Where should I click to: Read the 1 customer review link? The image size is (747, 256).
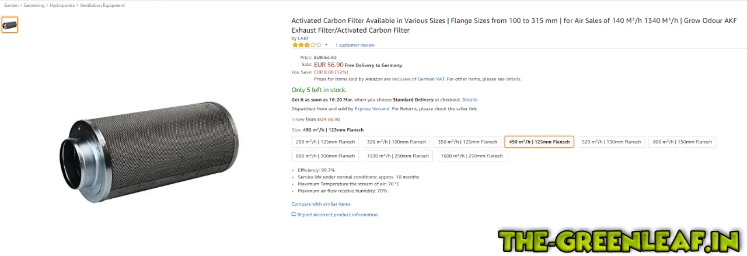point(355,45)
